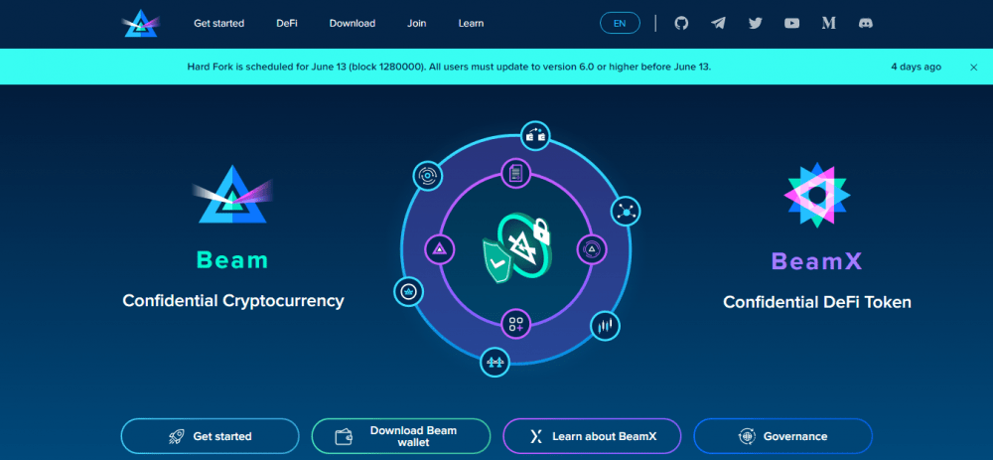Open the Learn nav menu

click(471, 24)
